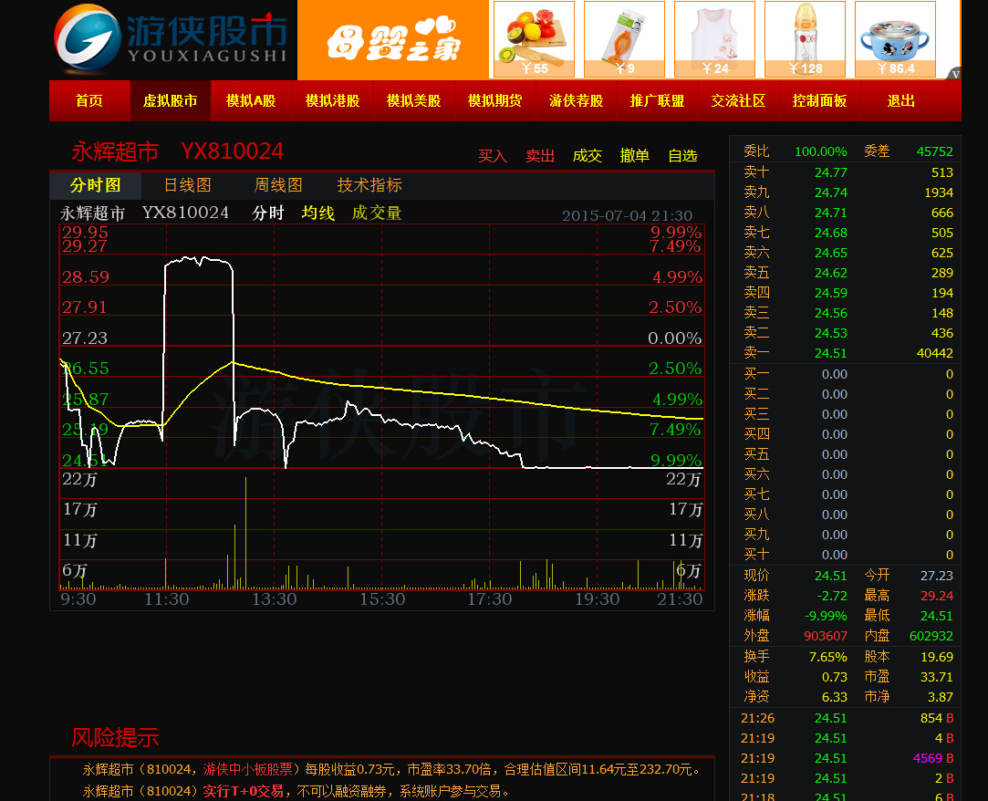This screenshot has height=801, width=988.
Task: Click the 撤单 cancel order link
Action: pyautogui.click(x=635, y=156)
